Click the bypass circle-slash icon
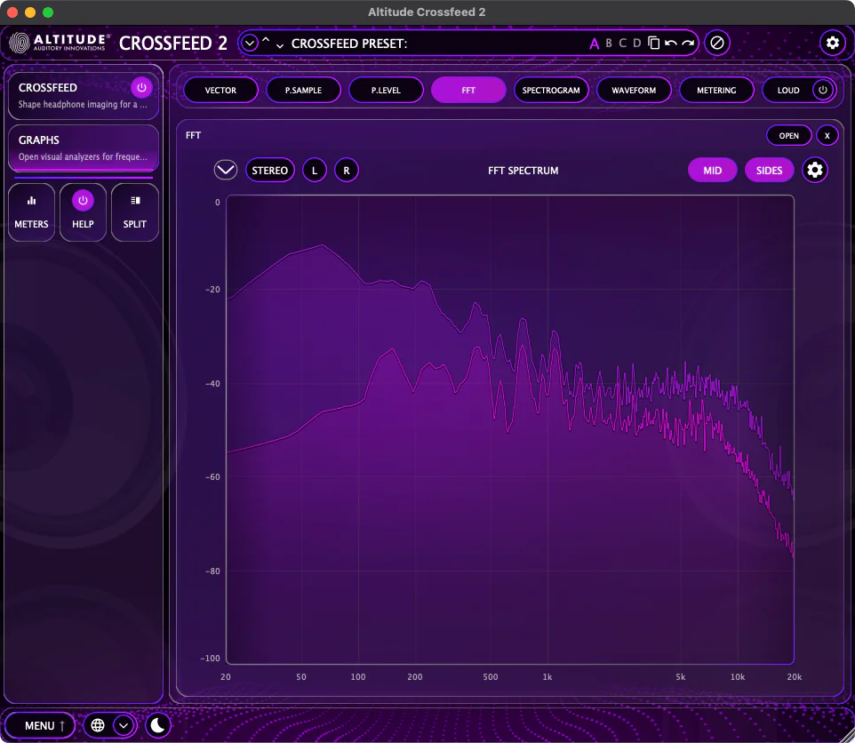Image resolution: width=855 pixels, height=743 pixels. 717,43
